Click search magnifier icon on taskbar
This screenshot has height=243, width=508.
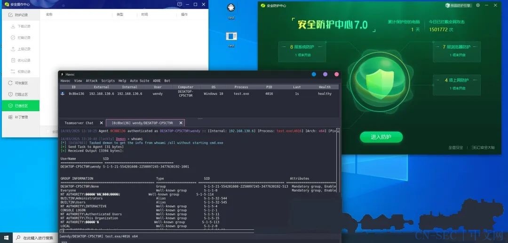[x=18, y=238]
